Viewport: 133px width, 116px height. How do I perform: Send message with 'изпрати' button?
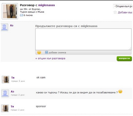(124, 58)
